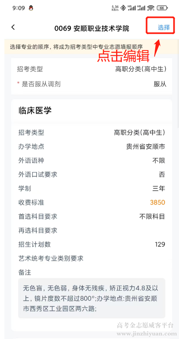Tap the back arrow icon
179x339 pixels.
[13, 27]
